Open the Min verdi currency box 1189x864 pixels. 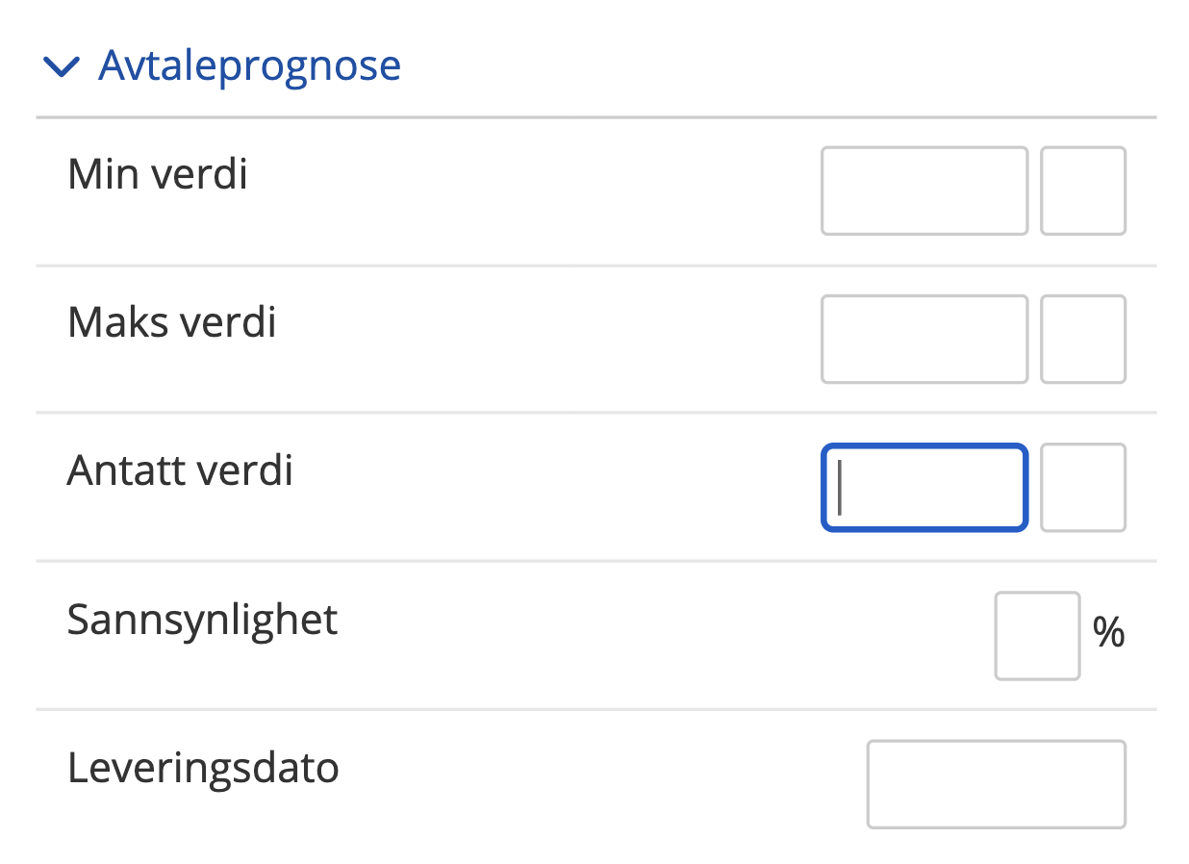(1082, 191)
